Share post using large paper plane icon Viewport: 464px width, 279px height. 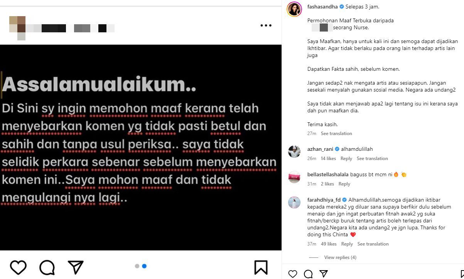click(76, 267)
